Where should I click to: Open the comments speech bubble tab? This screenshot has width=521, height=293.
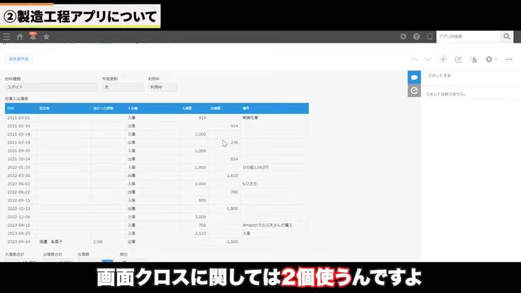tap(414, 78)
